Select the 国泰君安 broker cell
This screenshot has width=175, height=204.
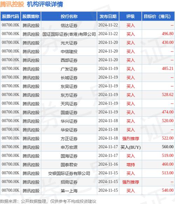[69, 165]
